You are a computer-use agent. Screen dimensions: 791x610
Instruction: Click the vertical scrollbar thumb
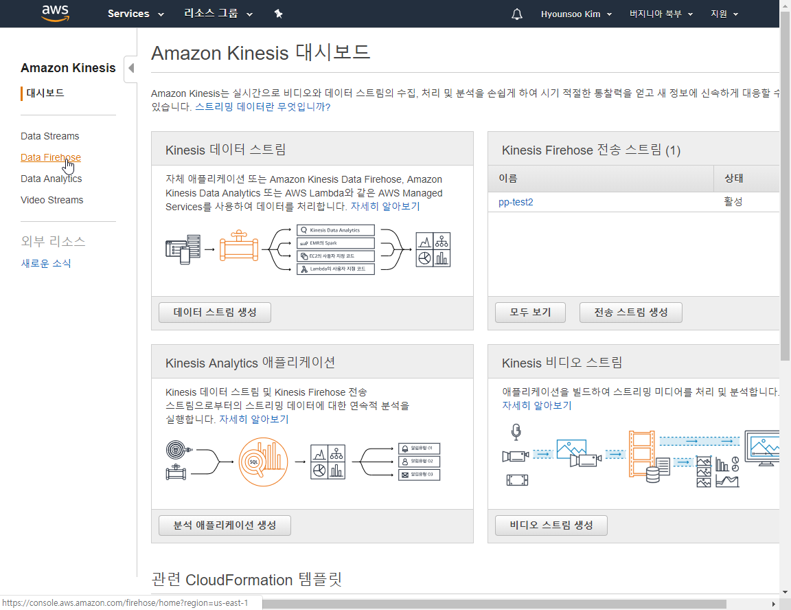785,185
